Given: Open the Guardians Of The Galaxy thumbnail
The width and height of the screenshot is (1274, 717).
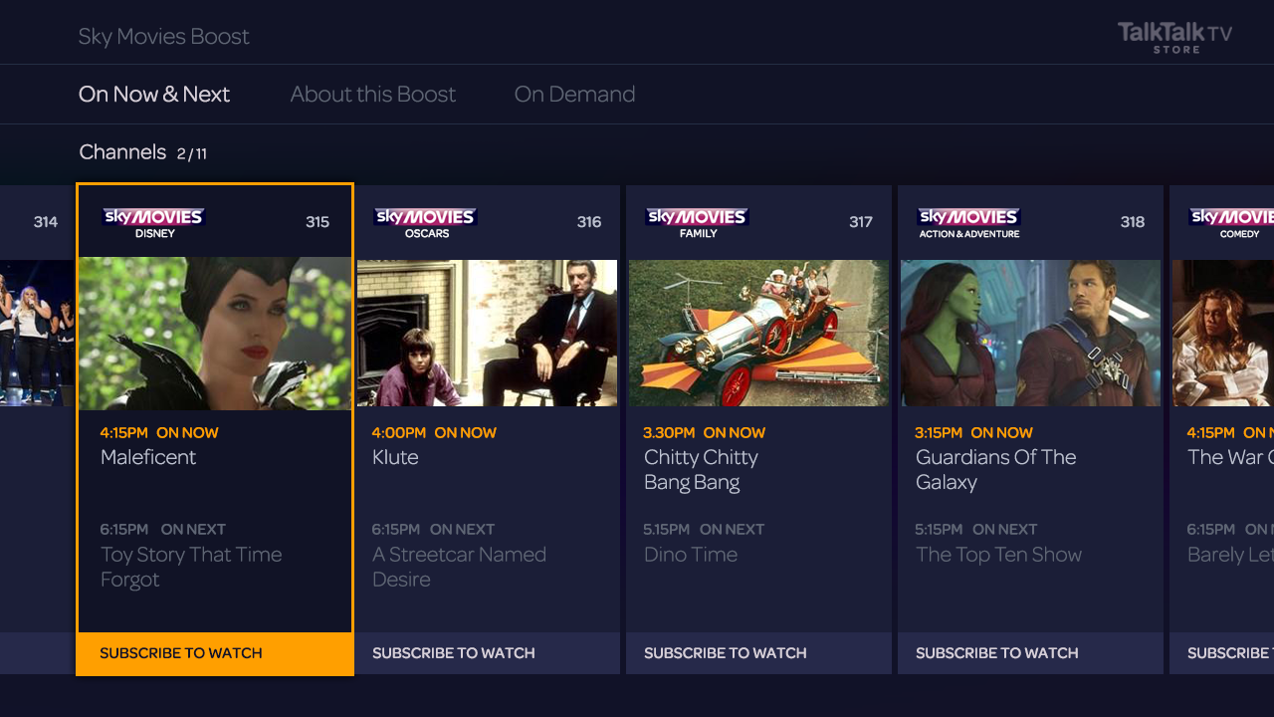Looking at the screenshot, I should (x=1031, y=333).
